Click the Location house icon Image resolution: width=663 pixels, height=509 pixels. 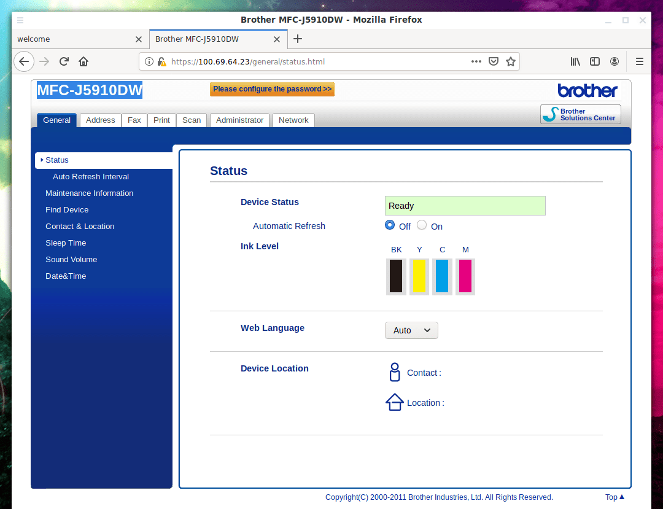[x=394, y=403]
